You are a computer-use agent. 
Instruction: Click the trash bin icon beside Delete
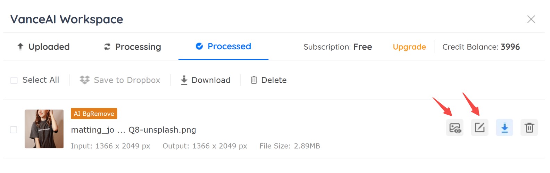[254, 80]
